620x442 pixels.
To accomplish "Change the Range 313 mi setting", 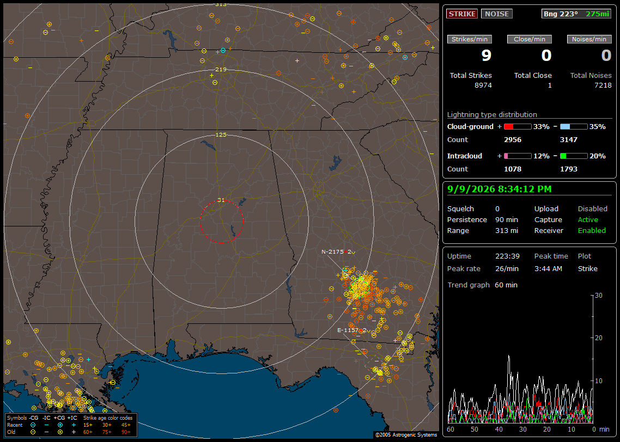I will 507,230.
